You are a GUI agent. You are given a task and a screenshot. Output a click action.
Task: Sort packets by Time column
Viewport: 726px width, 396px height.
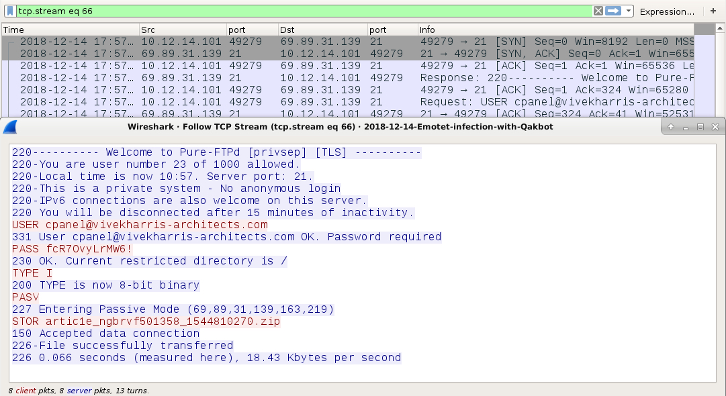71,30
